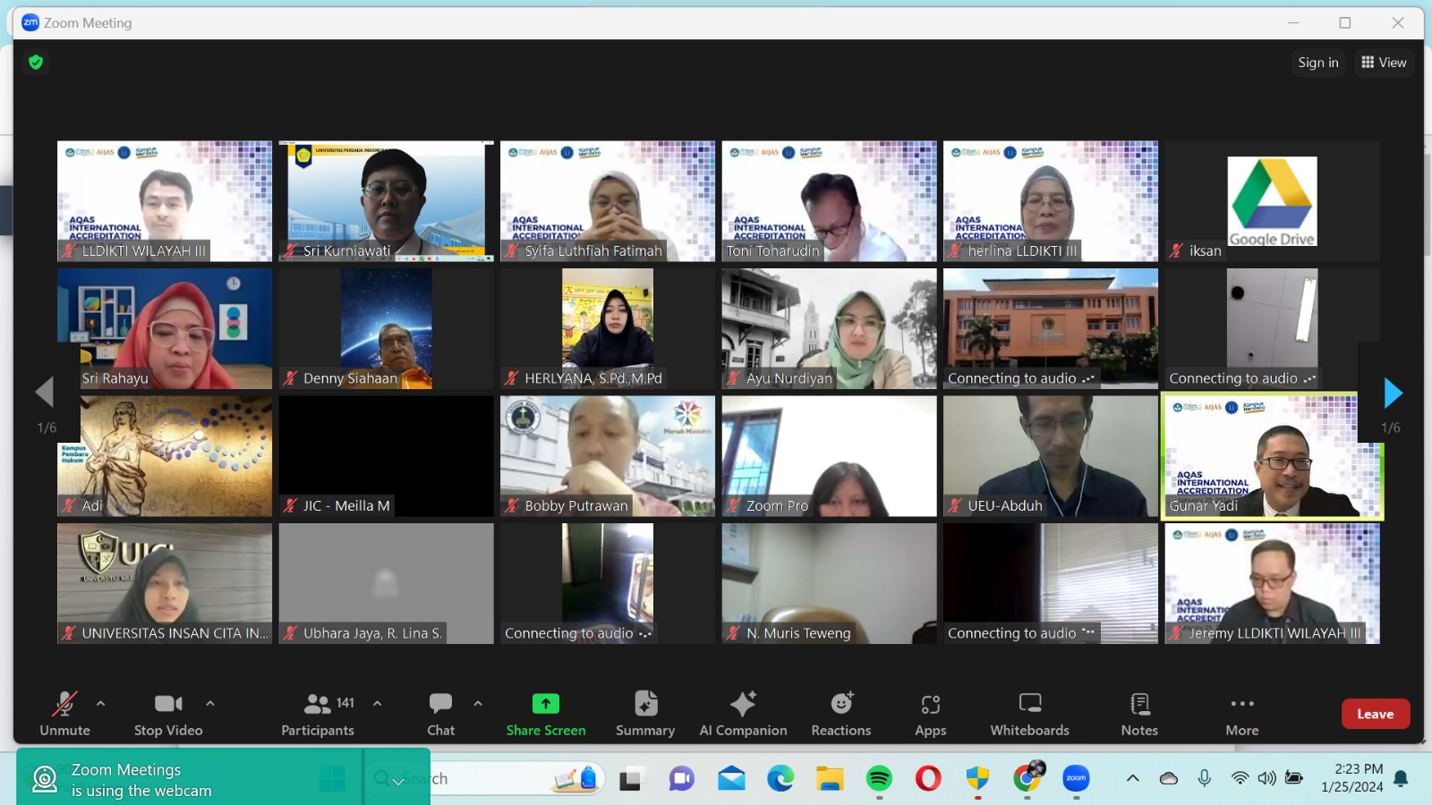Open Microsoft Edge from taskbar
This screenshot has height=805, width=1432.
(x=780, y=778)
